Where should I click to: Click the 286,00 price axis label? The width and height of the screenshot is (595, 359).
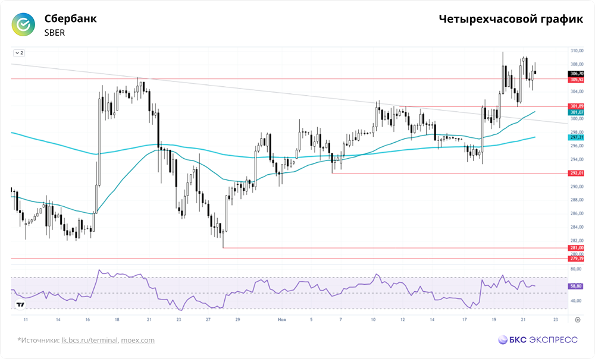click(577, 213)
